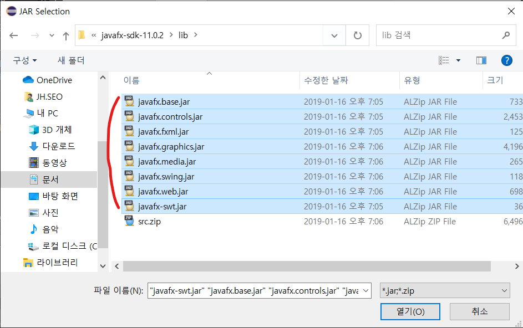Open the recent locations dropdown arrow
The width and height of the screenshot is (523, 328).
coord(52,35)
